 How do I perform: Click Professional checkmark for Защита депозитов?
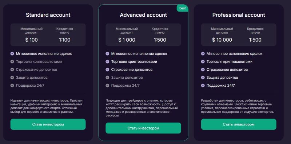tap(203, 78)
